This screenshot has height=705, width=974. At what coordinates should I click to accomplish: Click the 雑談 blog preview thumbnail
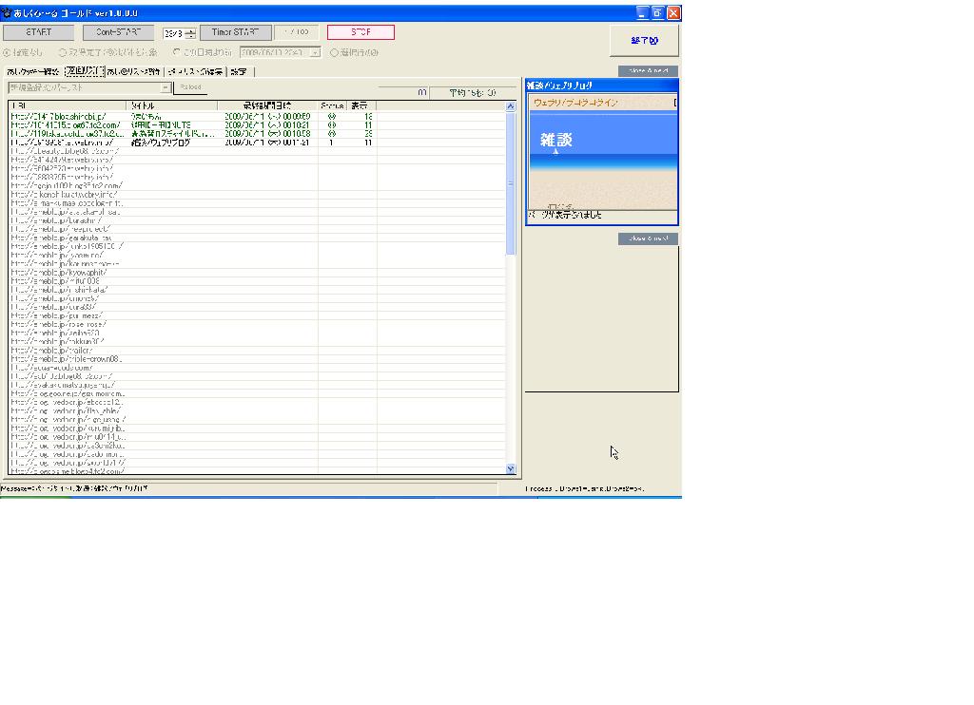tap(602, 152)
